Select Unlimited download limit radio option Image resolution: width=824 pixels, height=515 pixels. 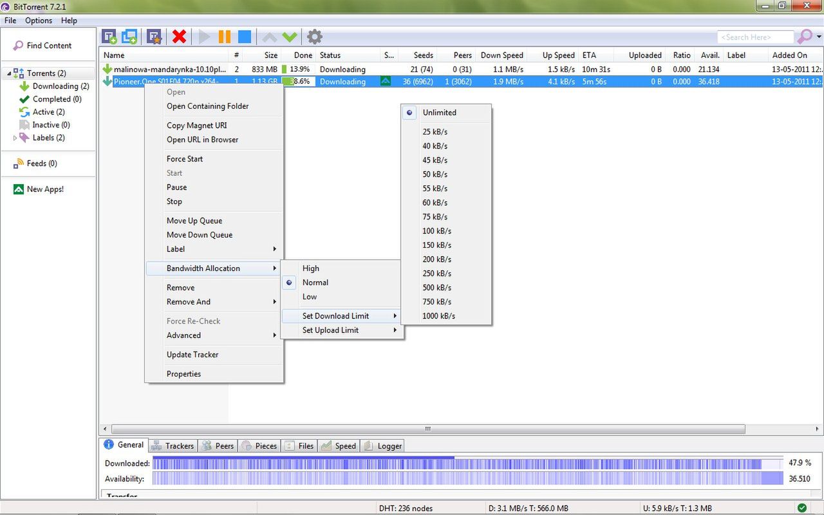point(446,113)
